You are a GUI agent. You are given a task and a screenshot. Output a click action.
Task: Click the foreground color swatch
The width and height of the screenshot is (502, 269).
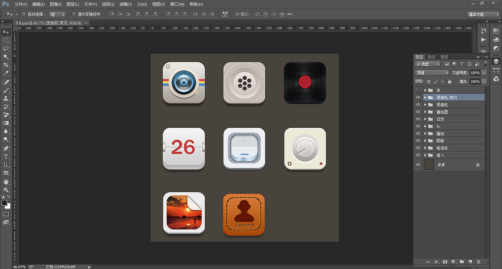(4, 203)
